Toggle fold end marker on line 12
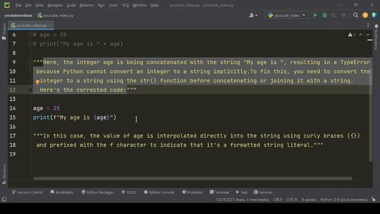Viewport: 380px width, 214px height. tap(30, 90)
